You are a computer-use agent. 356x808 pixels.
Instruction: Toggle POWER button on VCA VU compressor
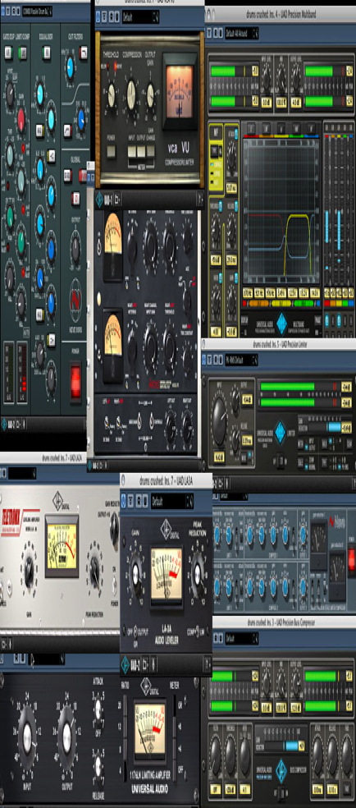[x=111, y=151]
